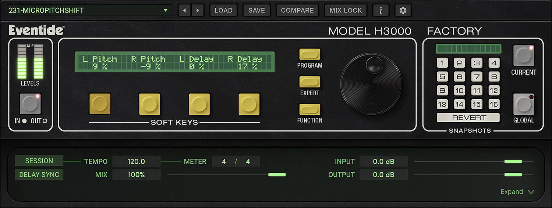This screenshot has height=208, width=552.
Task: Click the FUNCTION button
Action: [x=309, y=110]
